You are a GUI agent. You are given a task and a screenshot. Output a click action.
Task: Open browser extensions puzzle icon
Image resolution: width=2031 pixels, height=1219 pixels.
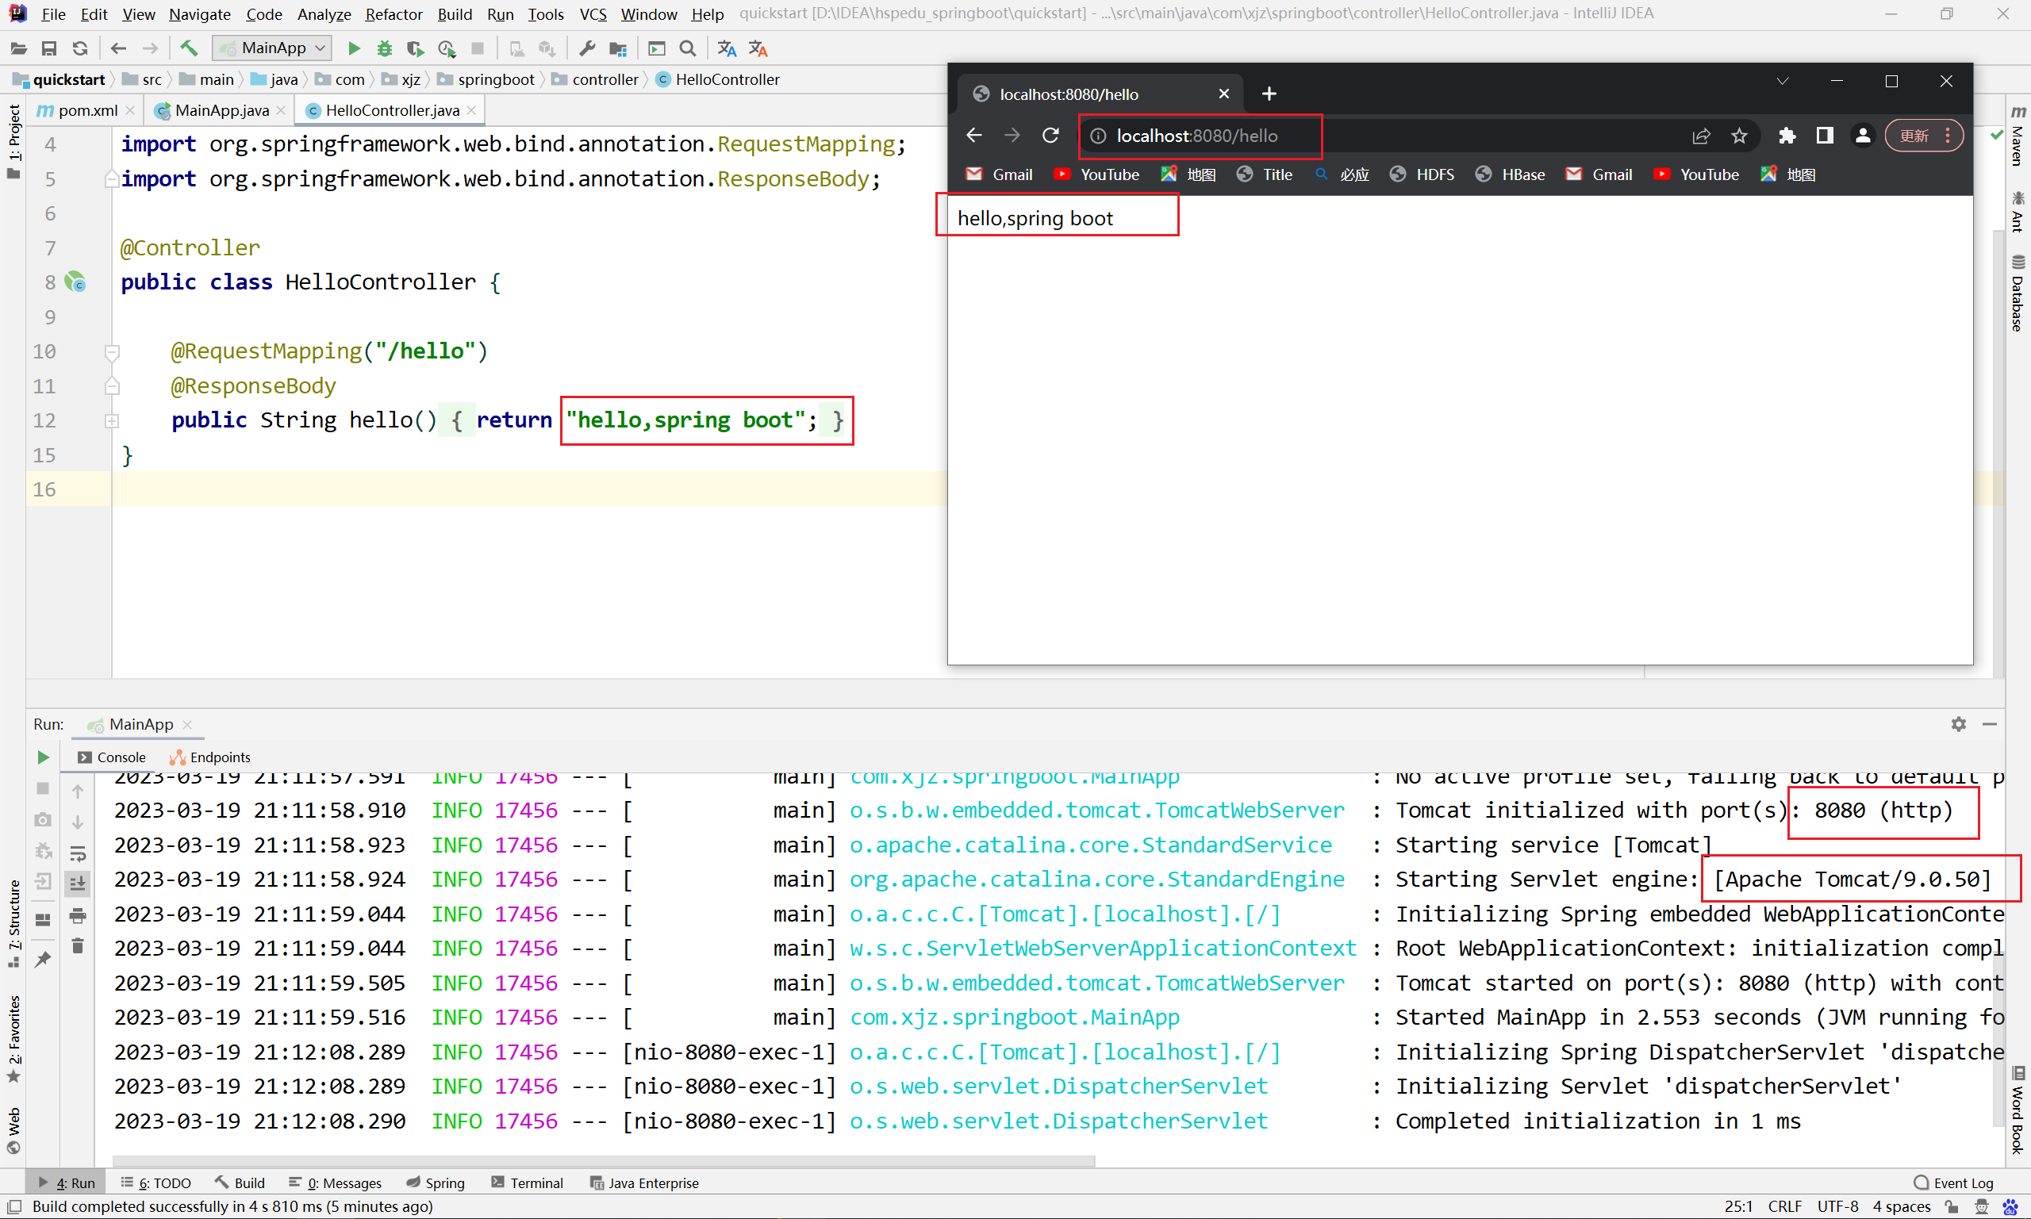click(x=1787, y=136)
